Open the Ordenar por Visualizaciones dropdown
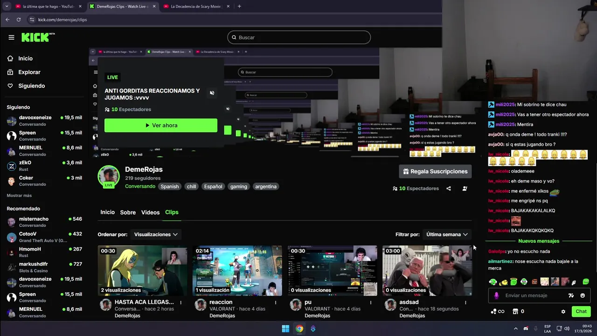Image resolution: width=597 pixels, height=336 pixels. click(156, 234)
